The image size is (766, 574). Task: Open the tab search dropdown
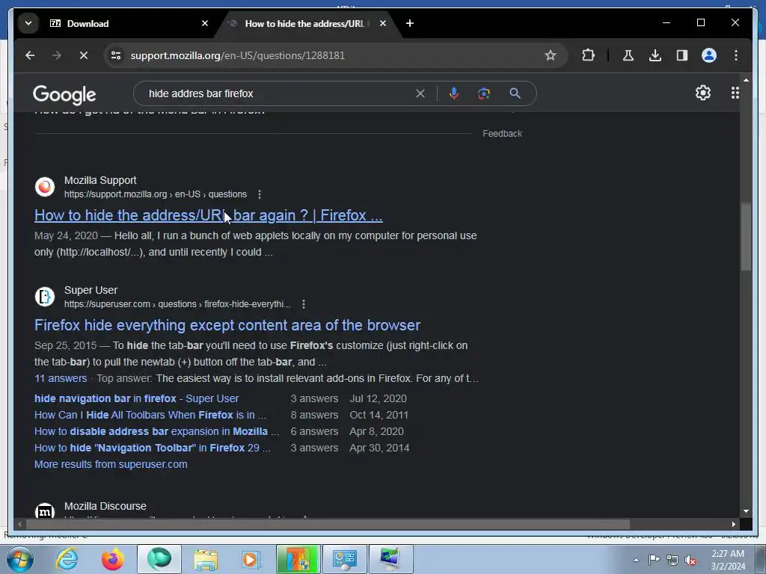pos(28,23)
